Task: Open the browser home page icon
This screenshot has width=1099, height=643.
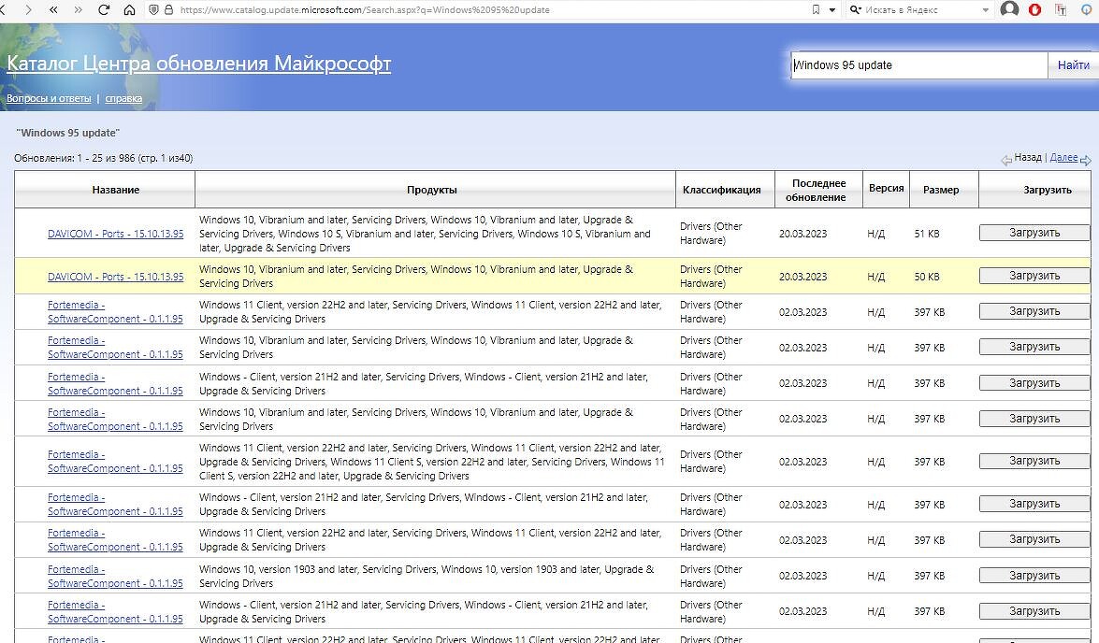Action: click(129, 9)
